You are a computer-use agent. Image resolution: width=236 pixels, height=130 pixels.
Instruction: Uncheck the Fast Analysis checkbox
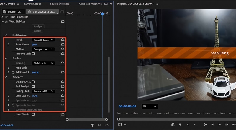point(33,86)
